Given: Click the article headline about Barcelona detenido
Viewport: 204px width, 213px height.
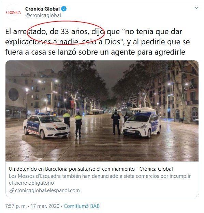Looking at the screenshot, I should tap(91, 169).
